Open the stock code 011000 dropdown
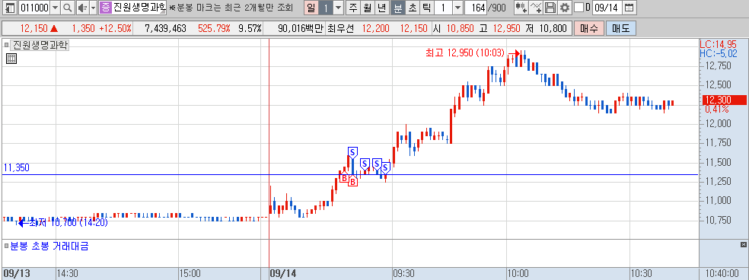The height and width of the screenshot is (280, 749). (55, 8)
